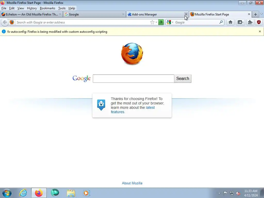264x198 pixels.
Task: Show hidden system tray icons arrow
Action: 219,193
